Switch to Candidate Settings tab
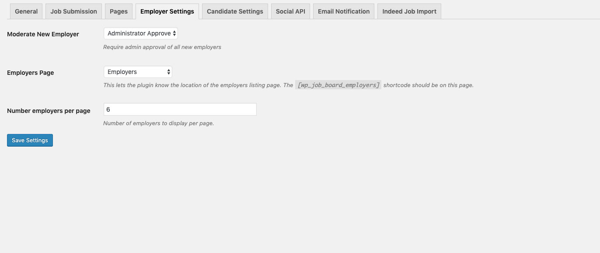 click(235, 11)
